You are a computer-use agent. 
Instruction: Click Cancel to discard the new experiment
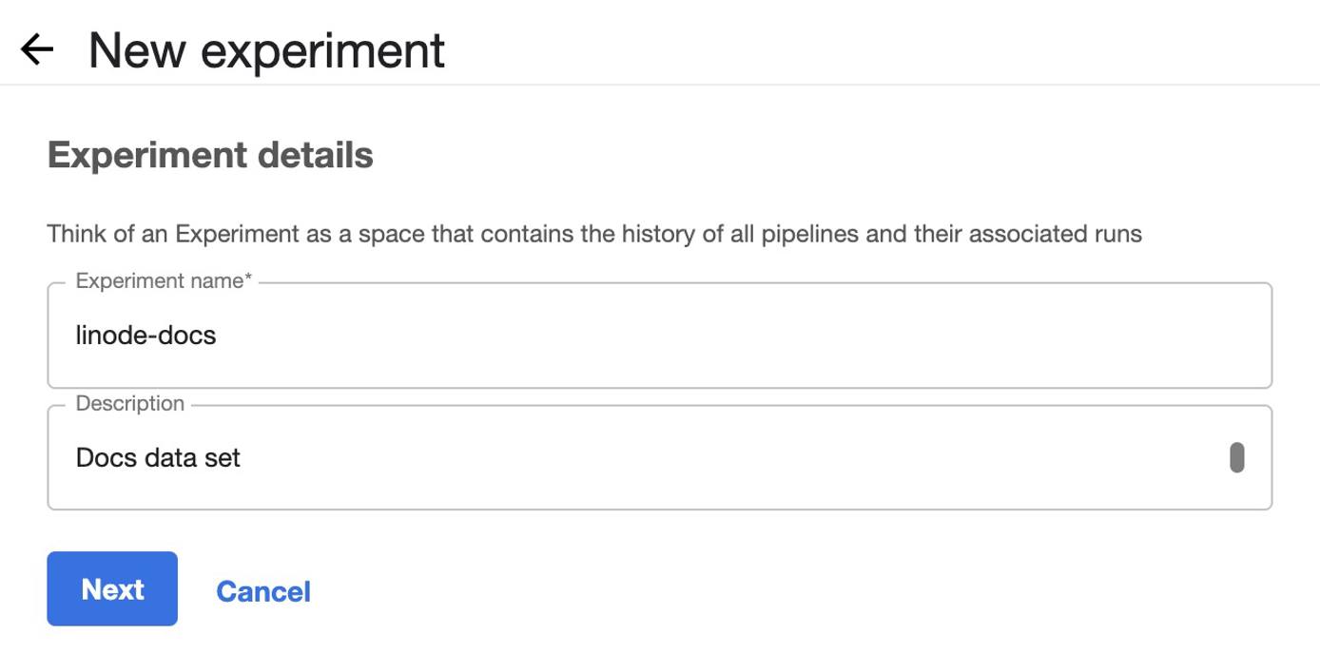263,591
